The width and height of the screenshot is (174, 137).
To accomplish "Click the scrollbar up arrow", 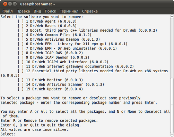I will click(x=172, y=17).
